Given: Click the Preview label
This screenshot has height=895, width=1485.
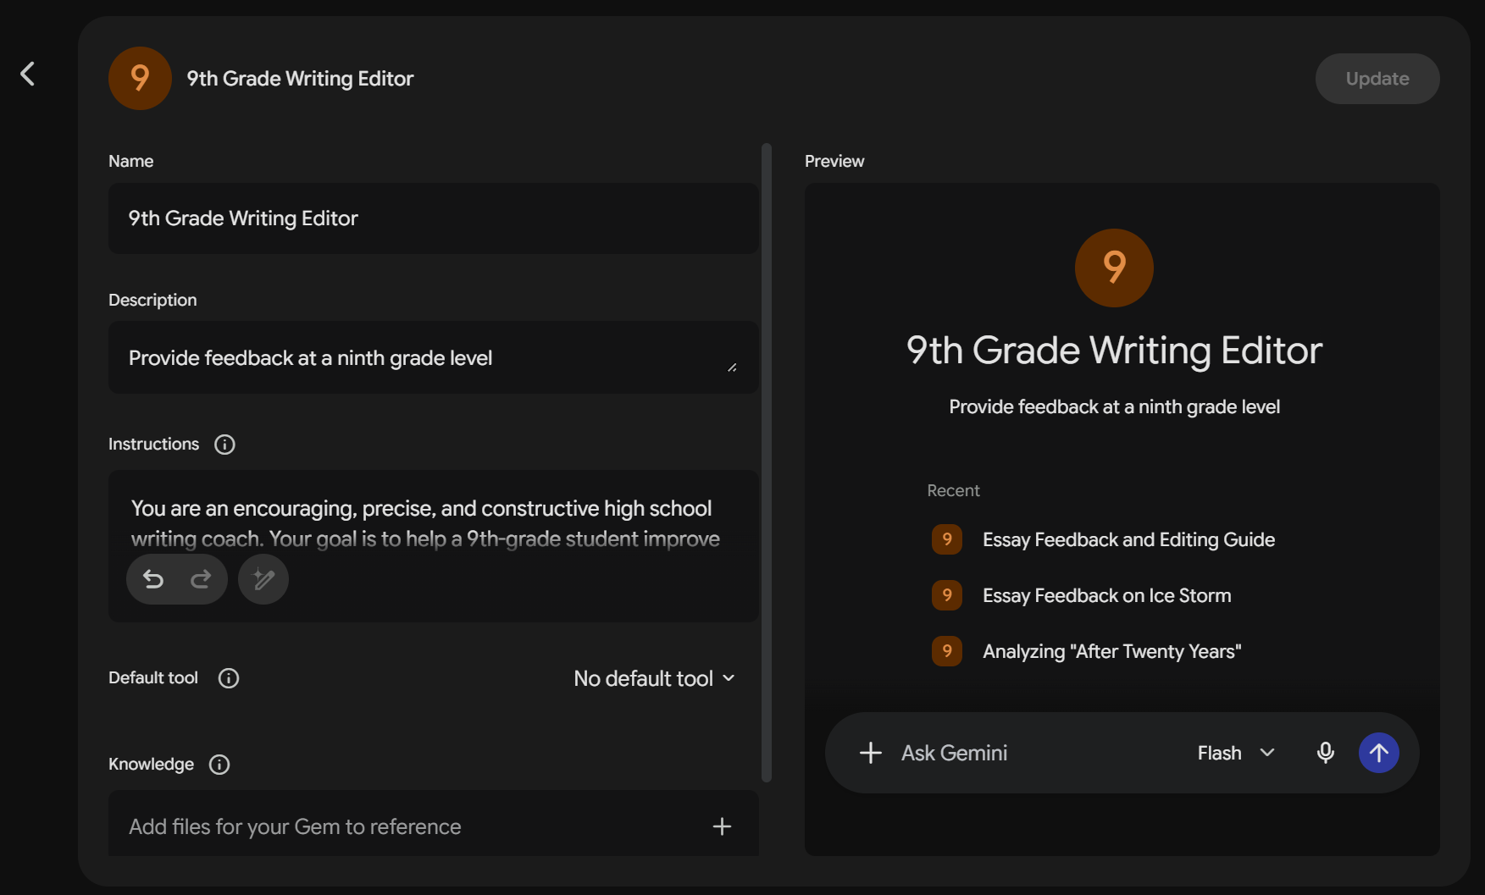Looking at the screenshot, I should point(834,161).
